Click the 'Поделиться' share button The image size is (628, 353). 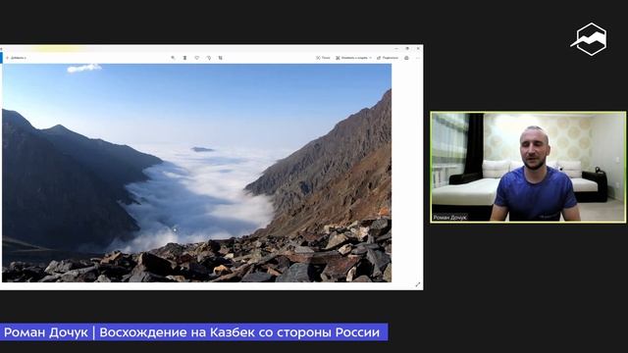point(388,58)
